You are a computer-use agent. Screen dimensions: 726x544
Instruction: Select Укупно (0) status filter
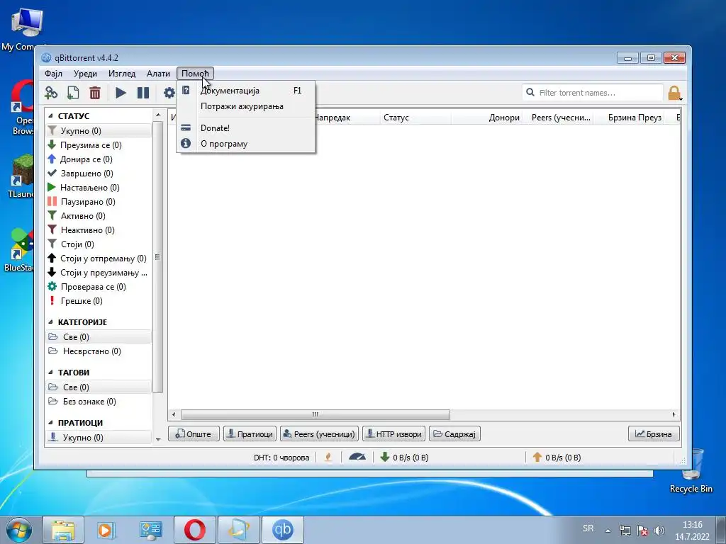point(99,131)
